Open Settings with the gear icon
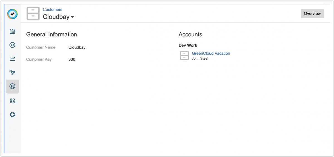Viewport: 334px width, 157px height. point(12,115)
